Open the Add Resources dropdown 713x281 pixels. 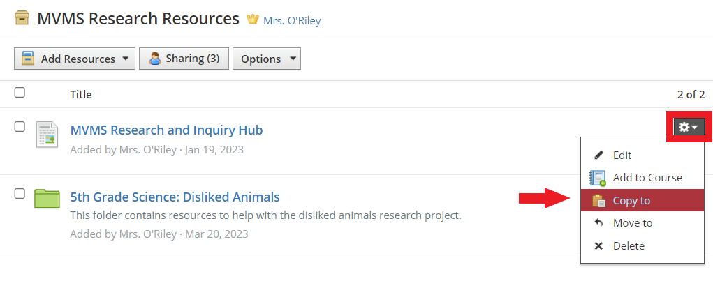coord(75,59)
